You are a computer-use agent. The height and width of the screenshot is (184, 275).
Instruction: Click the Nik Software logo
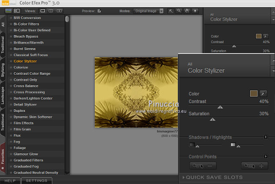9,3
